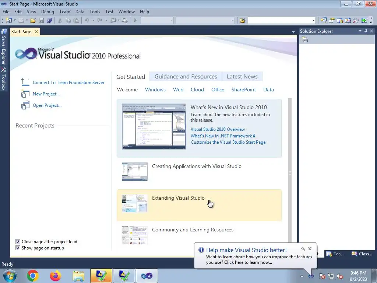Open the Server Explorer side tab

pyautogui.click(x=4, y=47)
